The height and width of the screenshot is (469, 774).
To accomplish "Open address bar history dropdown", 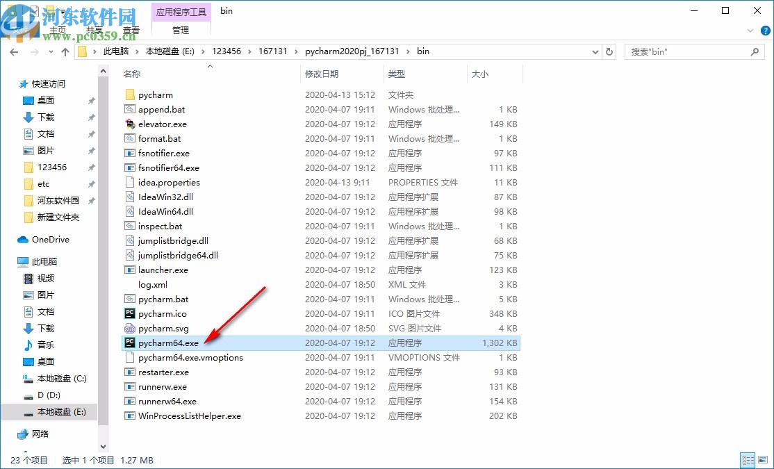I will click(x=595, y=51).
